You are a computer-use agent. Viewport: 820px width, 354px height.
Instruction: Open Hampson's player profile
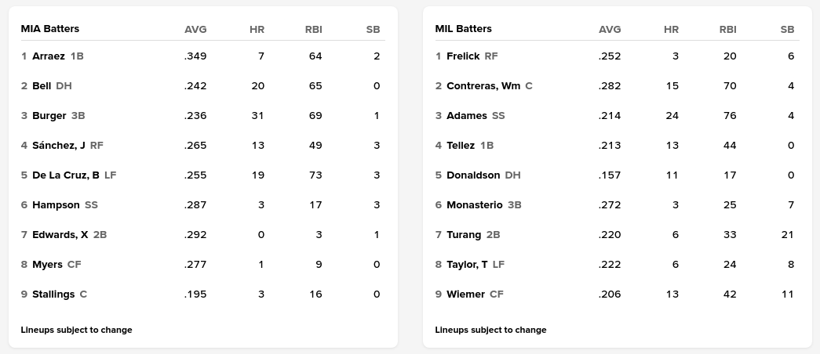pyautogui.click(x=56, y=205)
